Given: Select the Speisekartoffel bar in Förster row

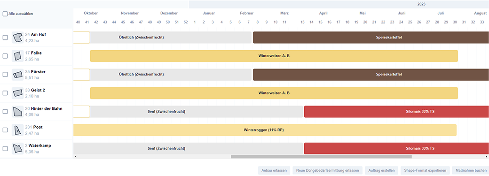Looking at the screenshot, I should coord(371,75).
